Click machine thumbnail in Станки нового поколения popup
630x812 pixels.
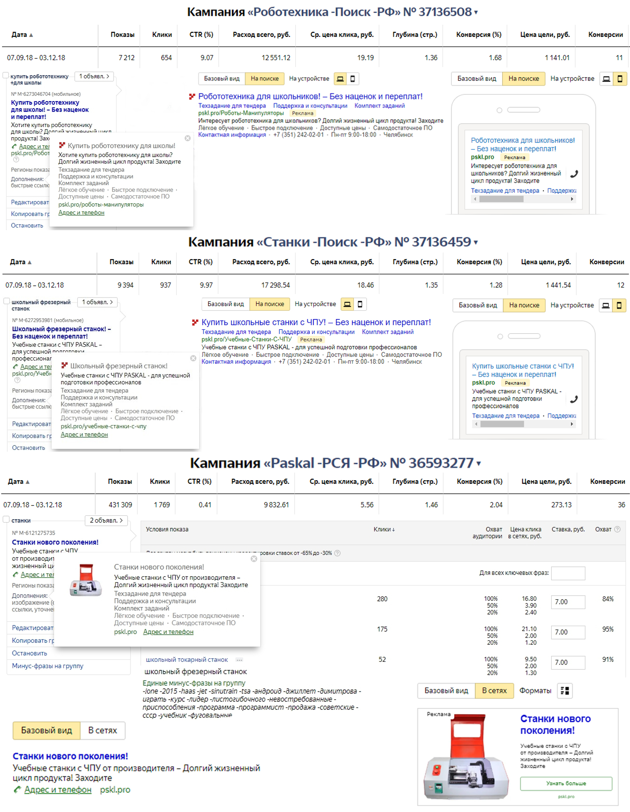coord(85,580)
